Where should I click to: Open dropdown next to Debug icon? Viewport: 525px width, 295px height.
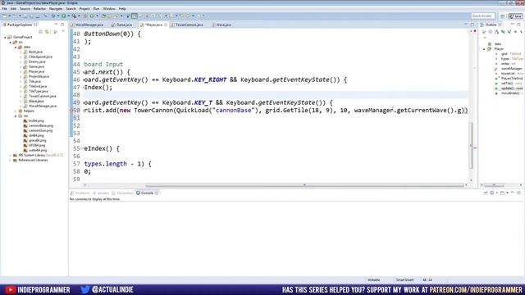58,16
